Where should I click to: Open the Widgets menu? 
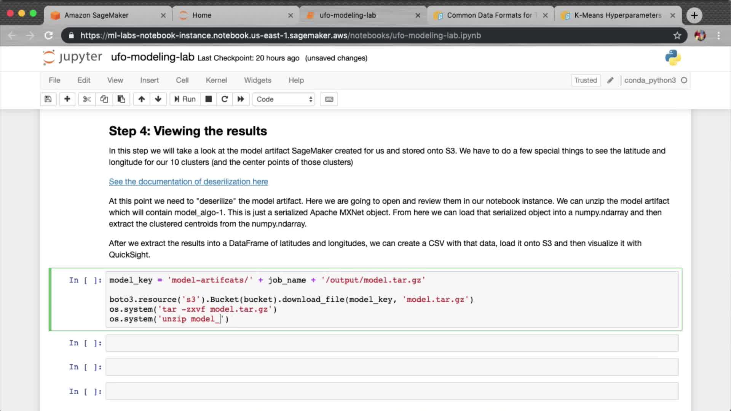257,80
